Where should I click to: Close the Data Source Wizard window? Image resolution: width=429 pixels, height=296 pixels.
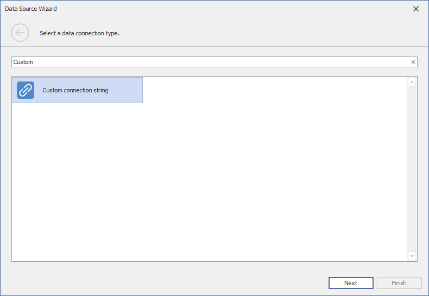[x=416, y=9]
